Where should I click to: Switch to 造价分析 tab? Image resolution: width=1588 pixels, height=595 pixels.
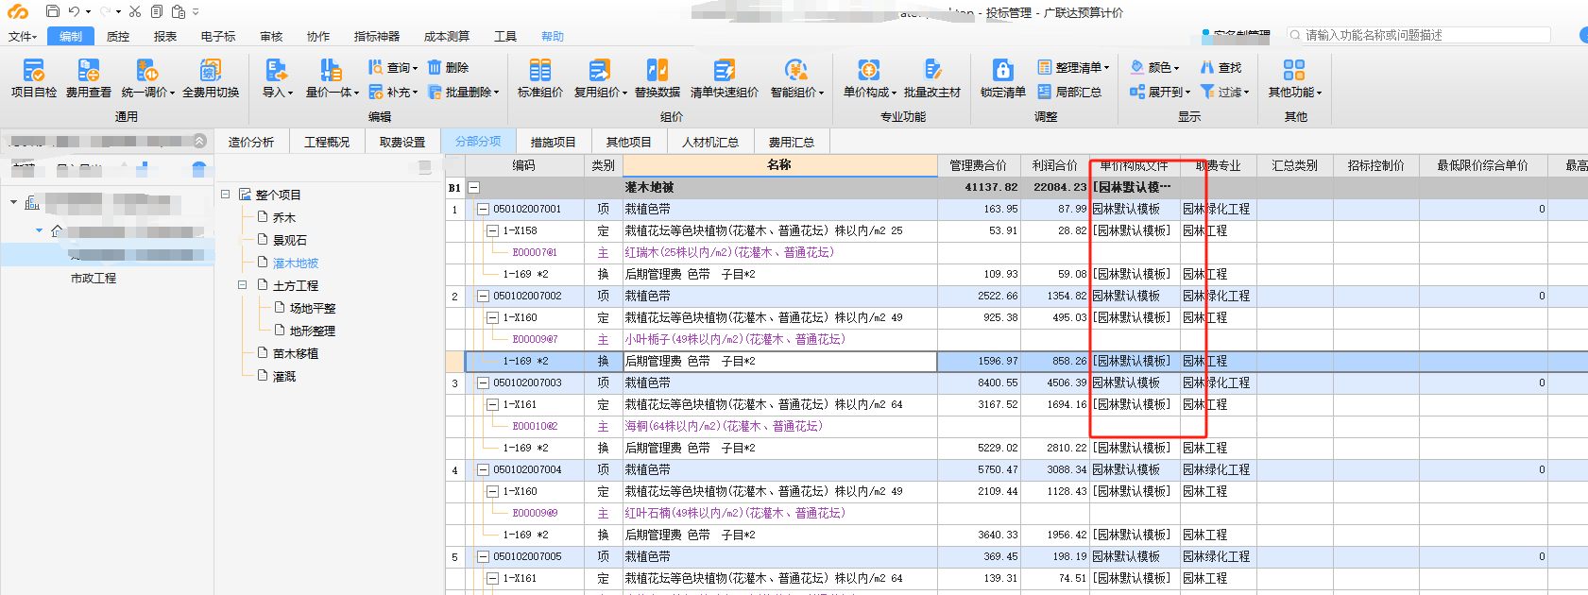251,142
